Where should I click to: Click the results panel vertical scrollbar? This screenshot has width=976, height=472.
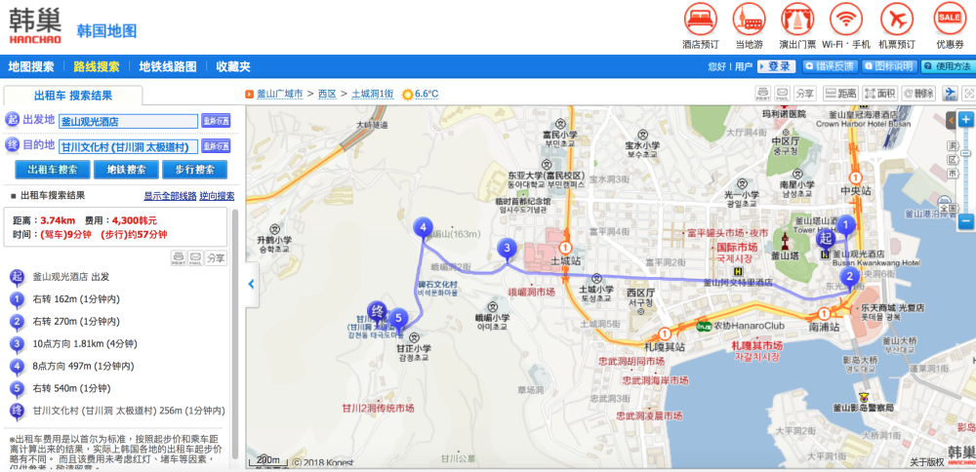pos(234,334)
